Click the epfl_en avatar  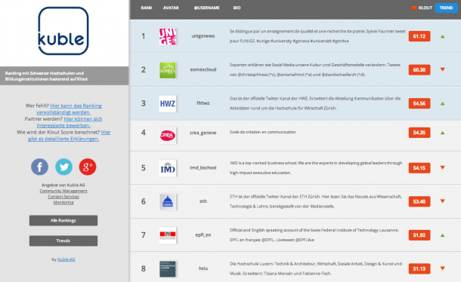tap(168, 235)
